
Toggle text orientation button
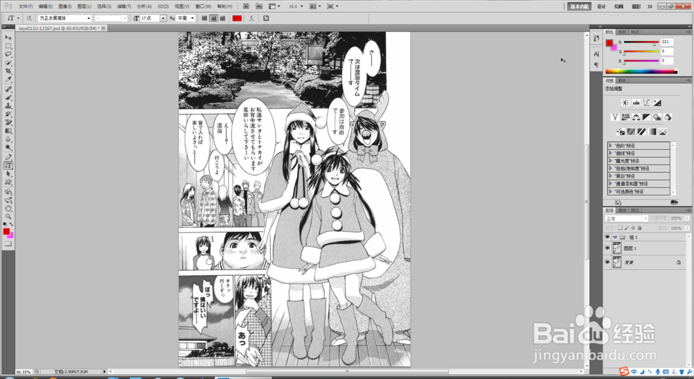pyautogui.click(x=28, y=18)
